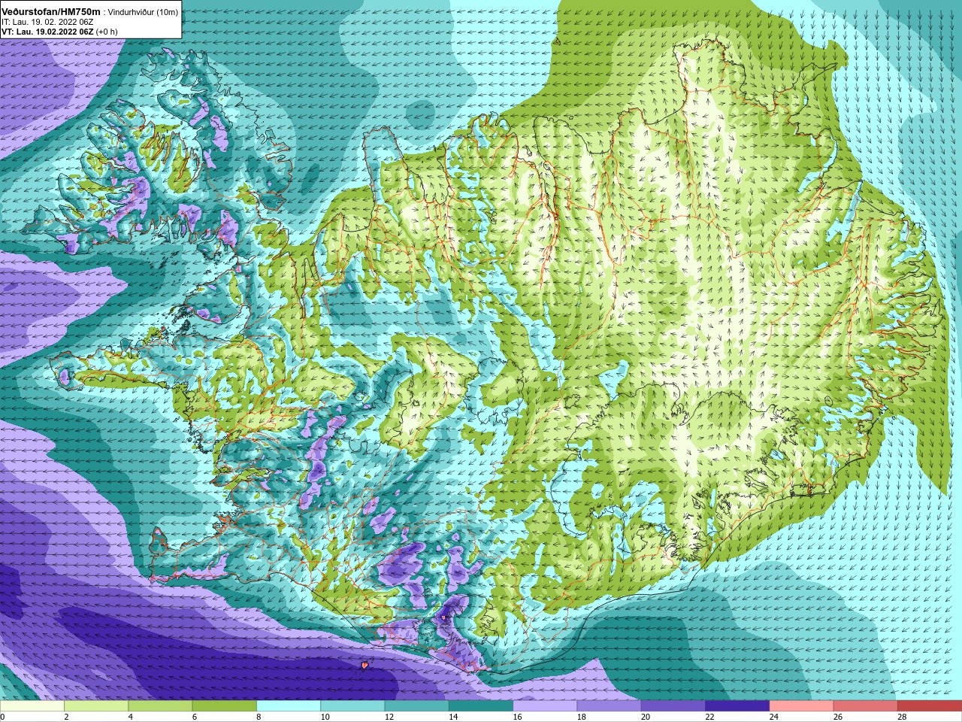The height and width of the screenshot is (722, 962).
Task: Choose the olive green 6–8 legend swatch
Action: (225, 706)
